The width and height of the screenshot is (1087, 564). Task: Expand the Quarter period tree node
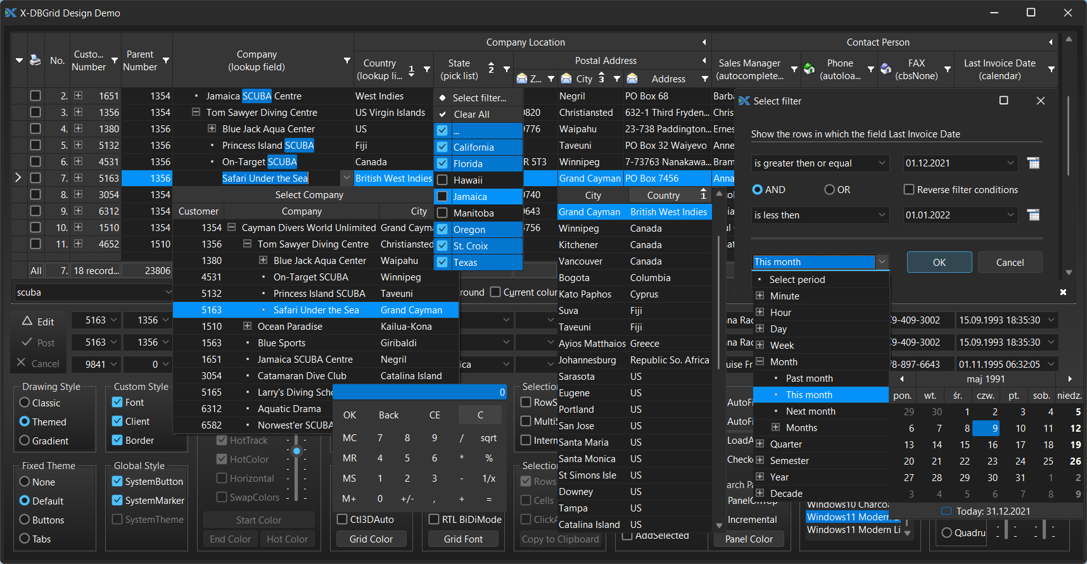tap(760, 444)
